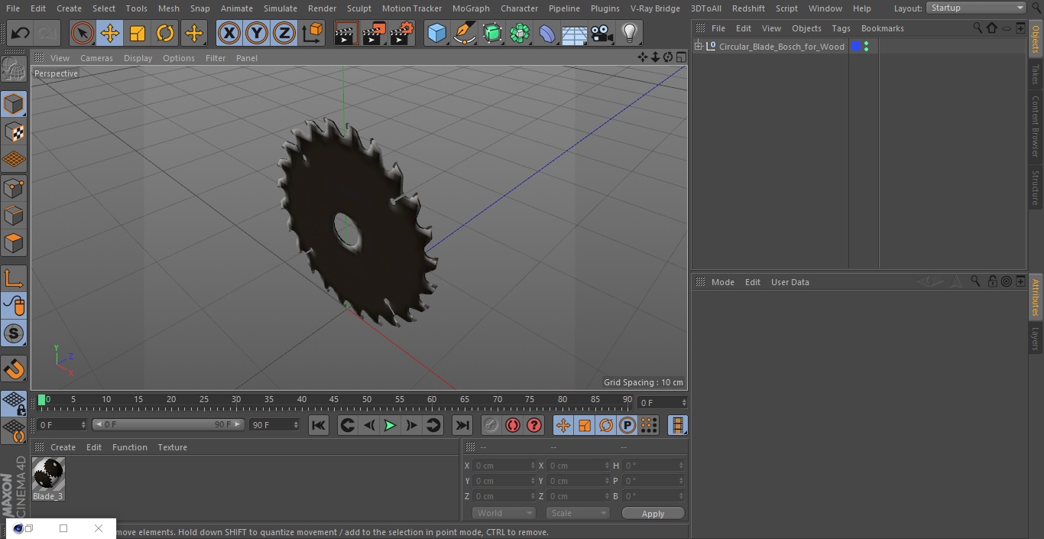Select the Move tool
The width and height of the screenshot is (1044, 539).
[110, 34]
